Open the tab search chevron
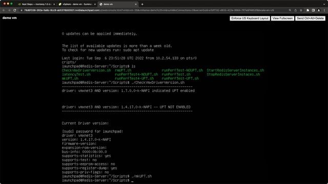The width and height of the screenshot is (328, 184). pyautogui.click(x=324, y=4)
